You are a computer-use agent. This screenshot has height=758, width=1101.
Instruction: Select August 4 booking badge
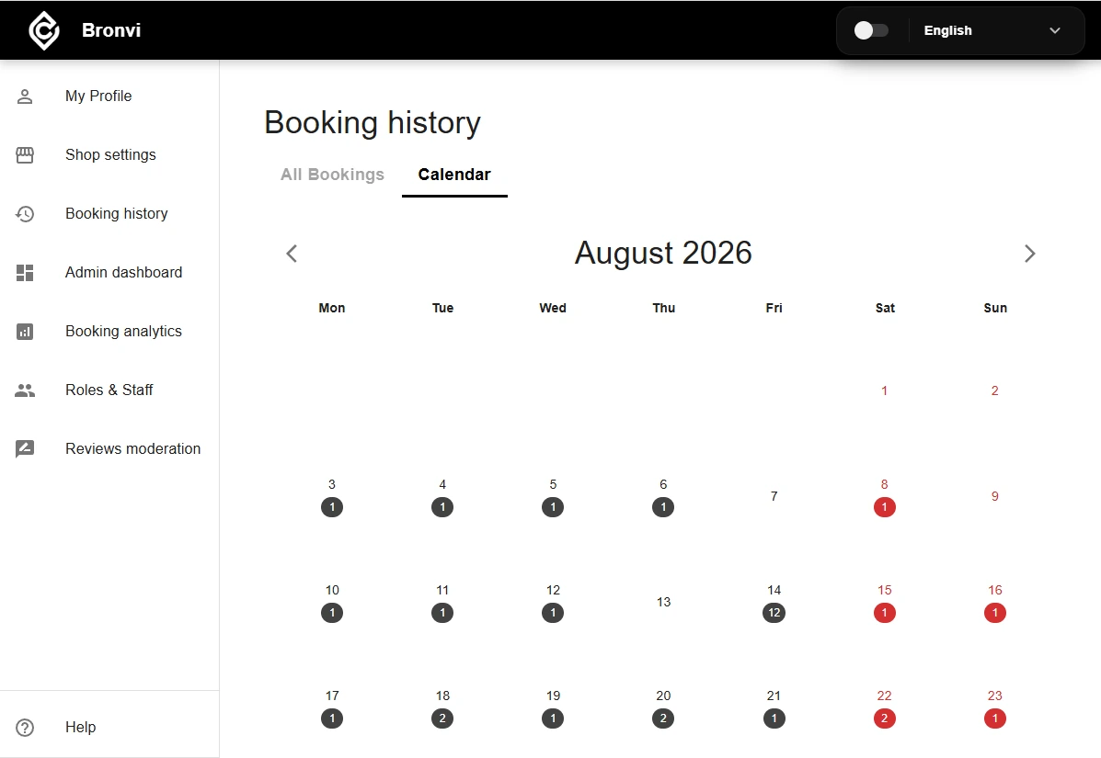[442, 507]
